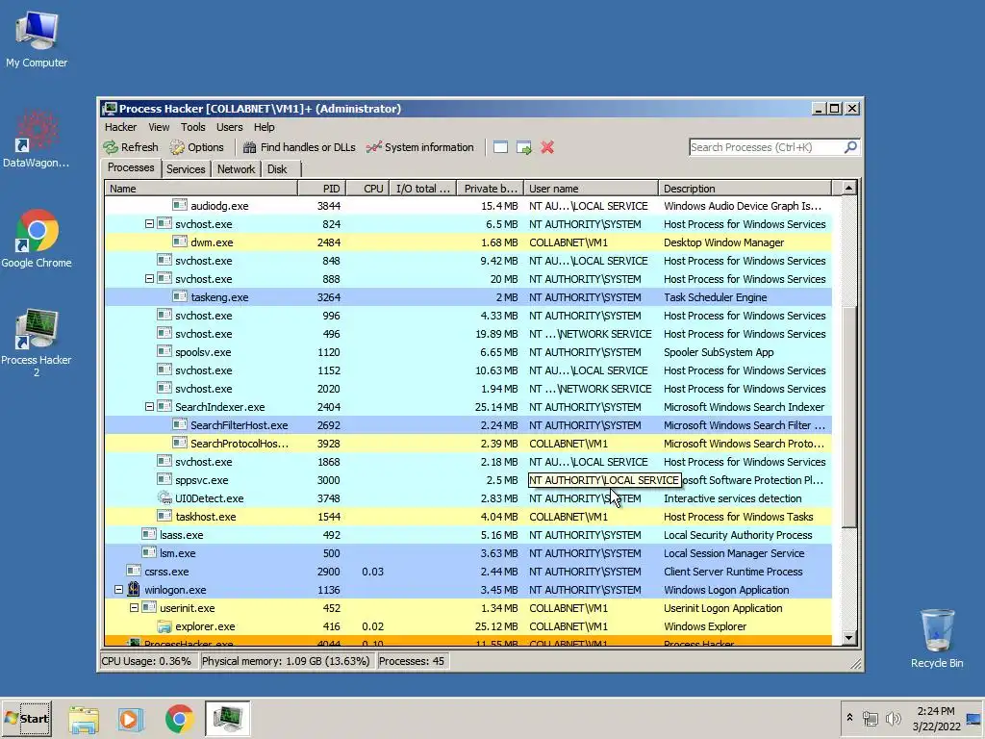Viewport: 985px width, 739px height.
Task: Open the Help menu
Action: tap(264, 127)
